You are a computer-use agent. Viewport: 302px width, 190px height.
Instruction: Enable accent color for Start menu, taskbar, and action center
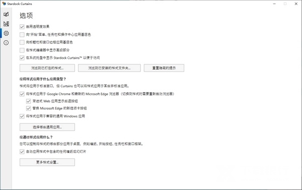[x=22, y=35]
